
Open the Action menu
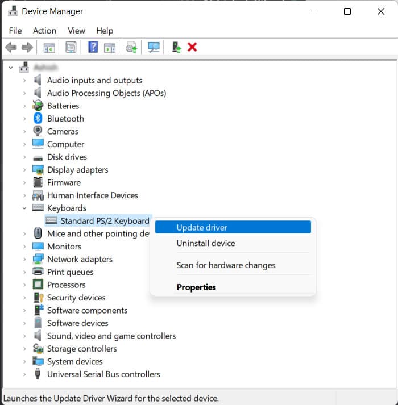[x=44, y=31]
